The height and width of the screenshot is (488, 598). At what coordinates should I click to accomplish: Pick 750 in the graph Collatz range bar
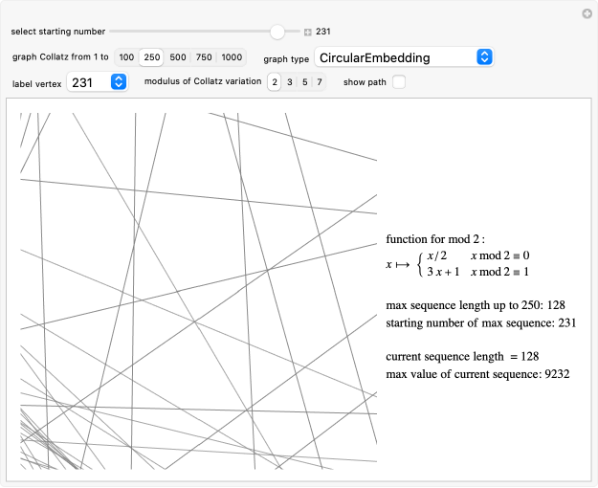[x=204, y=57]
